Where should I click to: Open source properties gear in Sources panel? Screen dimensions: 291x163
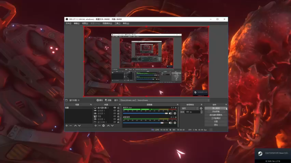click(104, 126)
